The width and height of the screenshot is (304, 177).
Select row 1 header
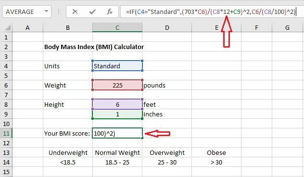tap(6, 37)
